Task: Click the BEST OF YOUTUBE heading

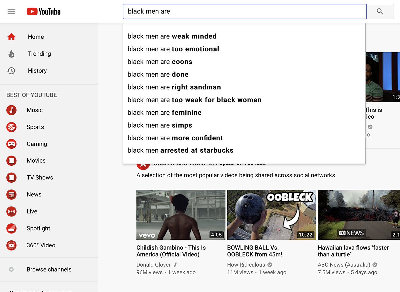Action: pos(32,95)
